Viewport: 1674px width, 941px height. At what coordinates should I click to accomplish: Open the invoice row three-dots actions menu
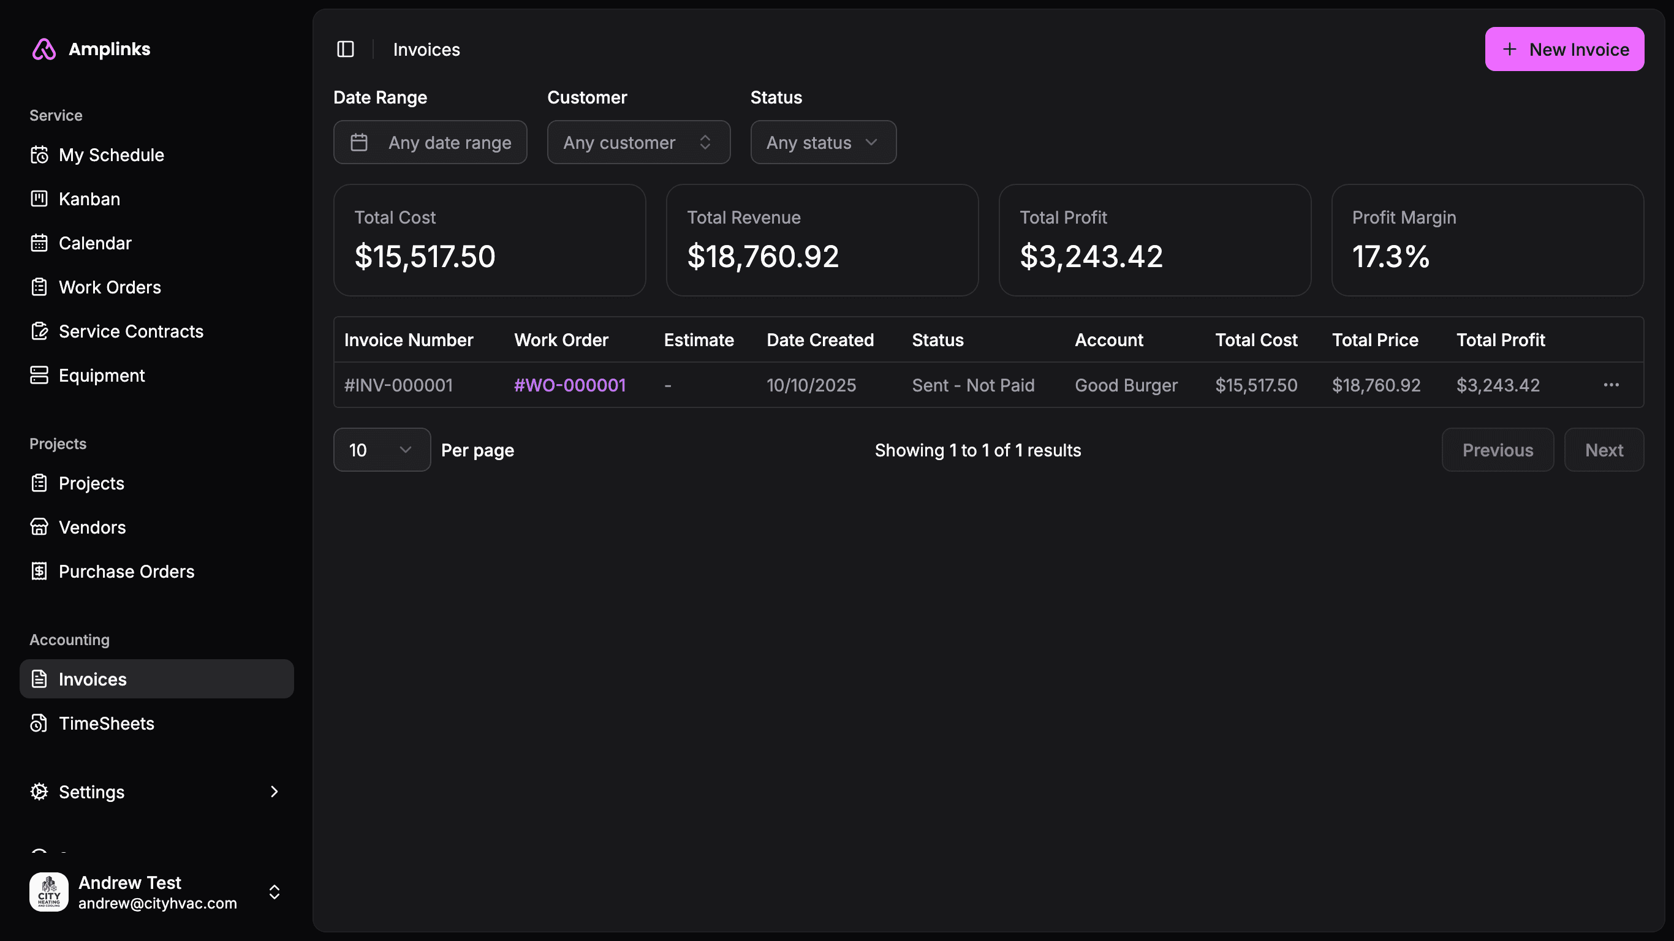[1611, 385]
